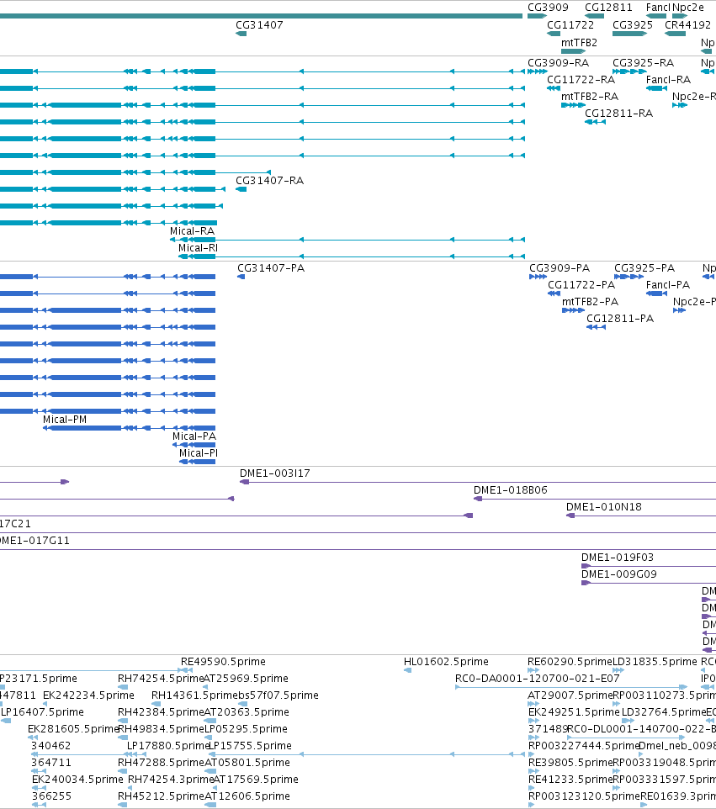Screen dimensions: 716x809
Task: Click the RH47288.5prime EST label
Action: pos(161,763)
